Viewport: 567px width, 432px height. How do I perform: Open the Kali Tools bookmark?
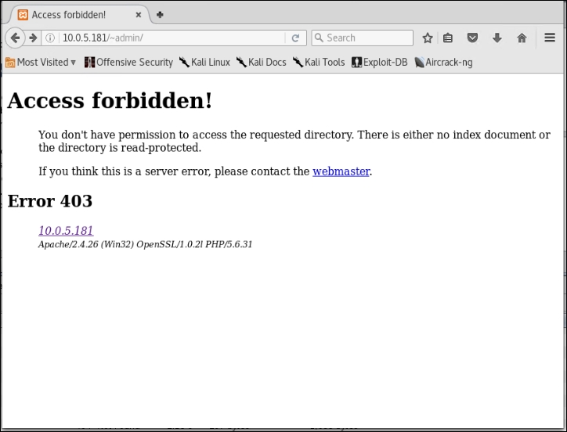tap(319, 62)
